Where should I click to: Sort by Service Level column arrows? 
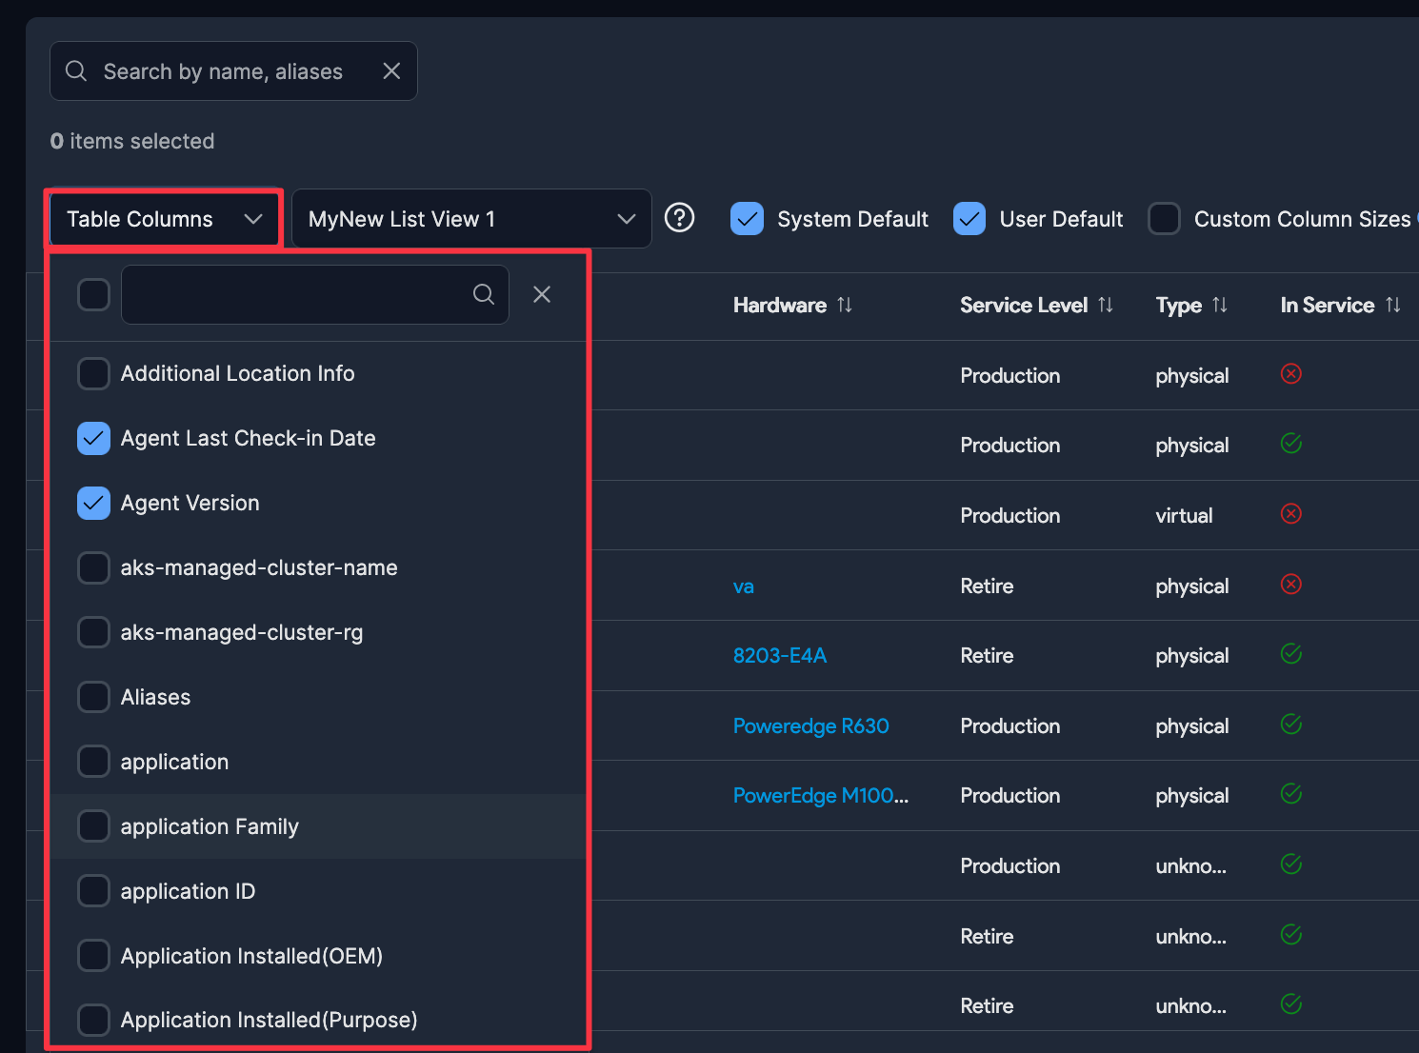(1106, 305)
